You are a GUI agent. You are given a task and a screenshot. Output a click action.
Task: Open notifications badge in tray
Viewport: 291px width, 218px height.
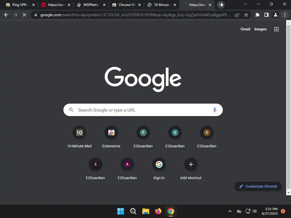(283, 211)
